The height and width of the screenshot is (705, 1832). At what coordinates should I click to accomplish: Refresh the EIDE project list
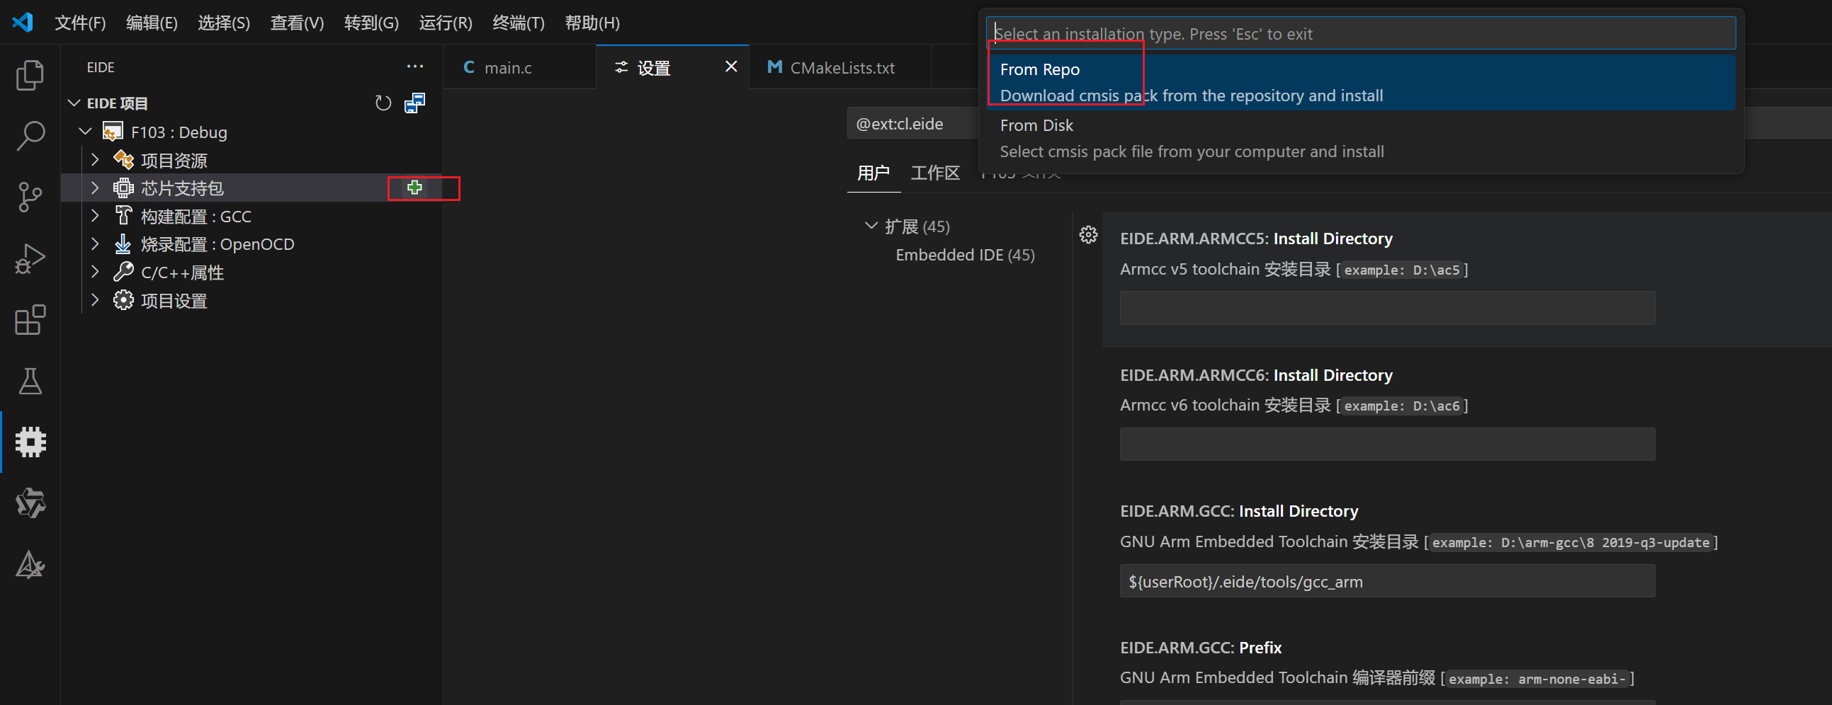383,104
